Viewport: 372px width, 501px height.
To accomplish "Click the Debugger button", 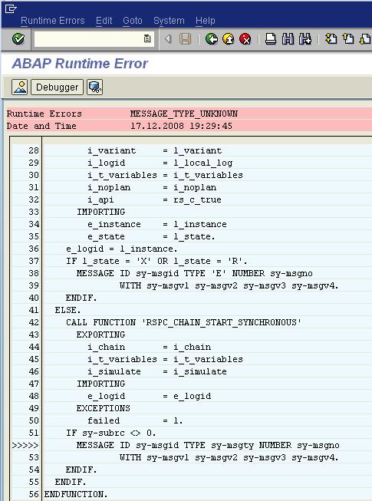I will coord(58,87).
